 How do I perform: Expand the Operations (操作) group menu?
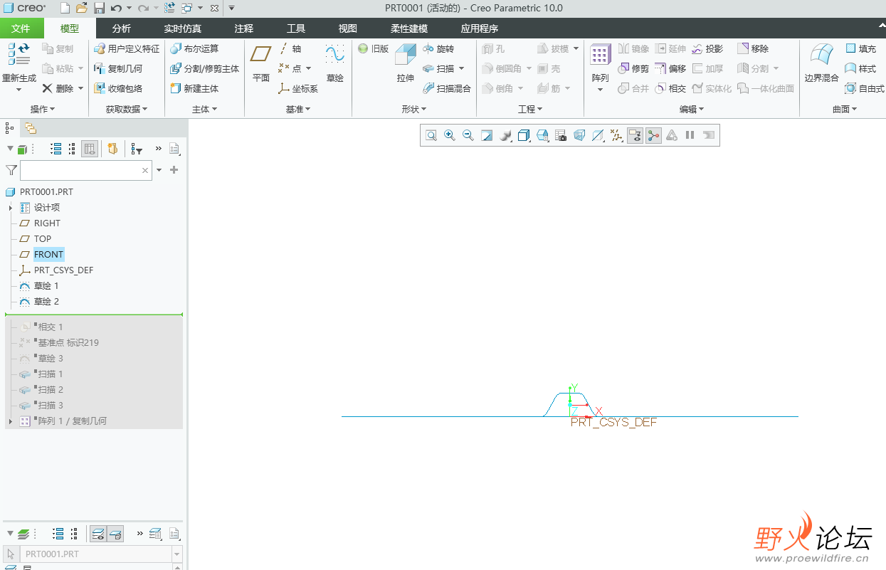coord(43,109)
